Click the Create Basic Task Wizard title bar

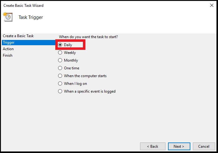click(93, 5)
